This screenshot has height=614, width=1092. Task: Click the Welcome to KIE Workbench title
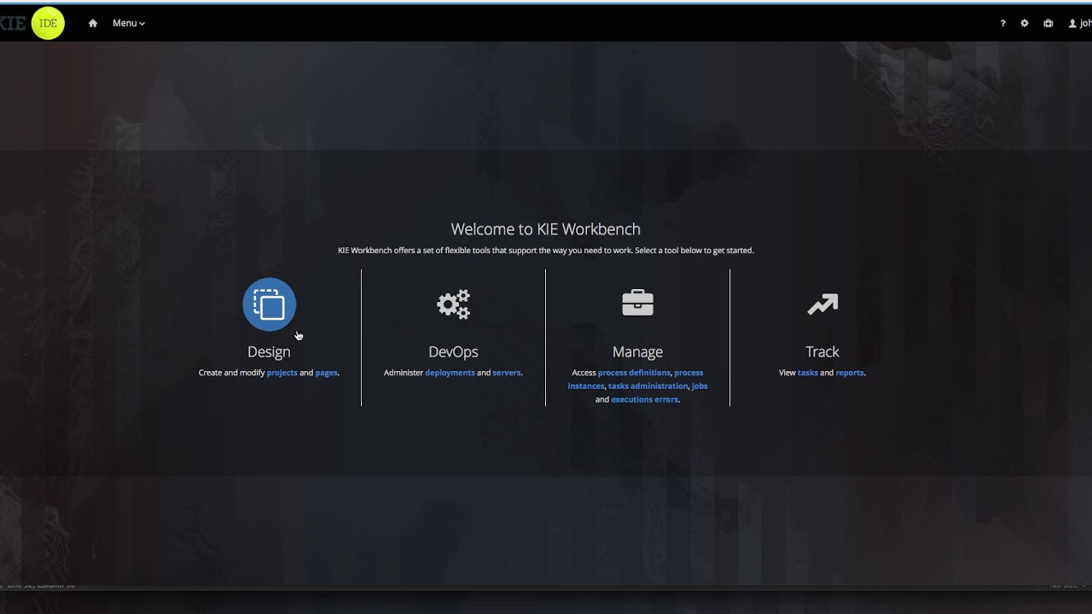tap(546, 229)
